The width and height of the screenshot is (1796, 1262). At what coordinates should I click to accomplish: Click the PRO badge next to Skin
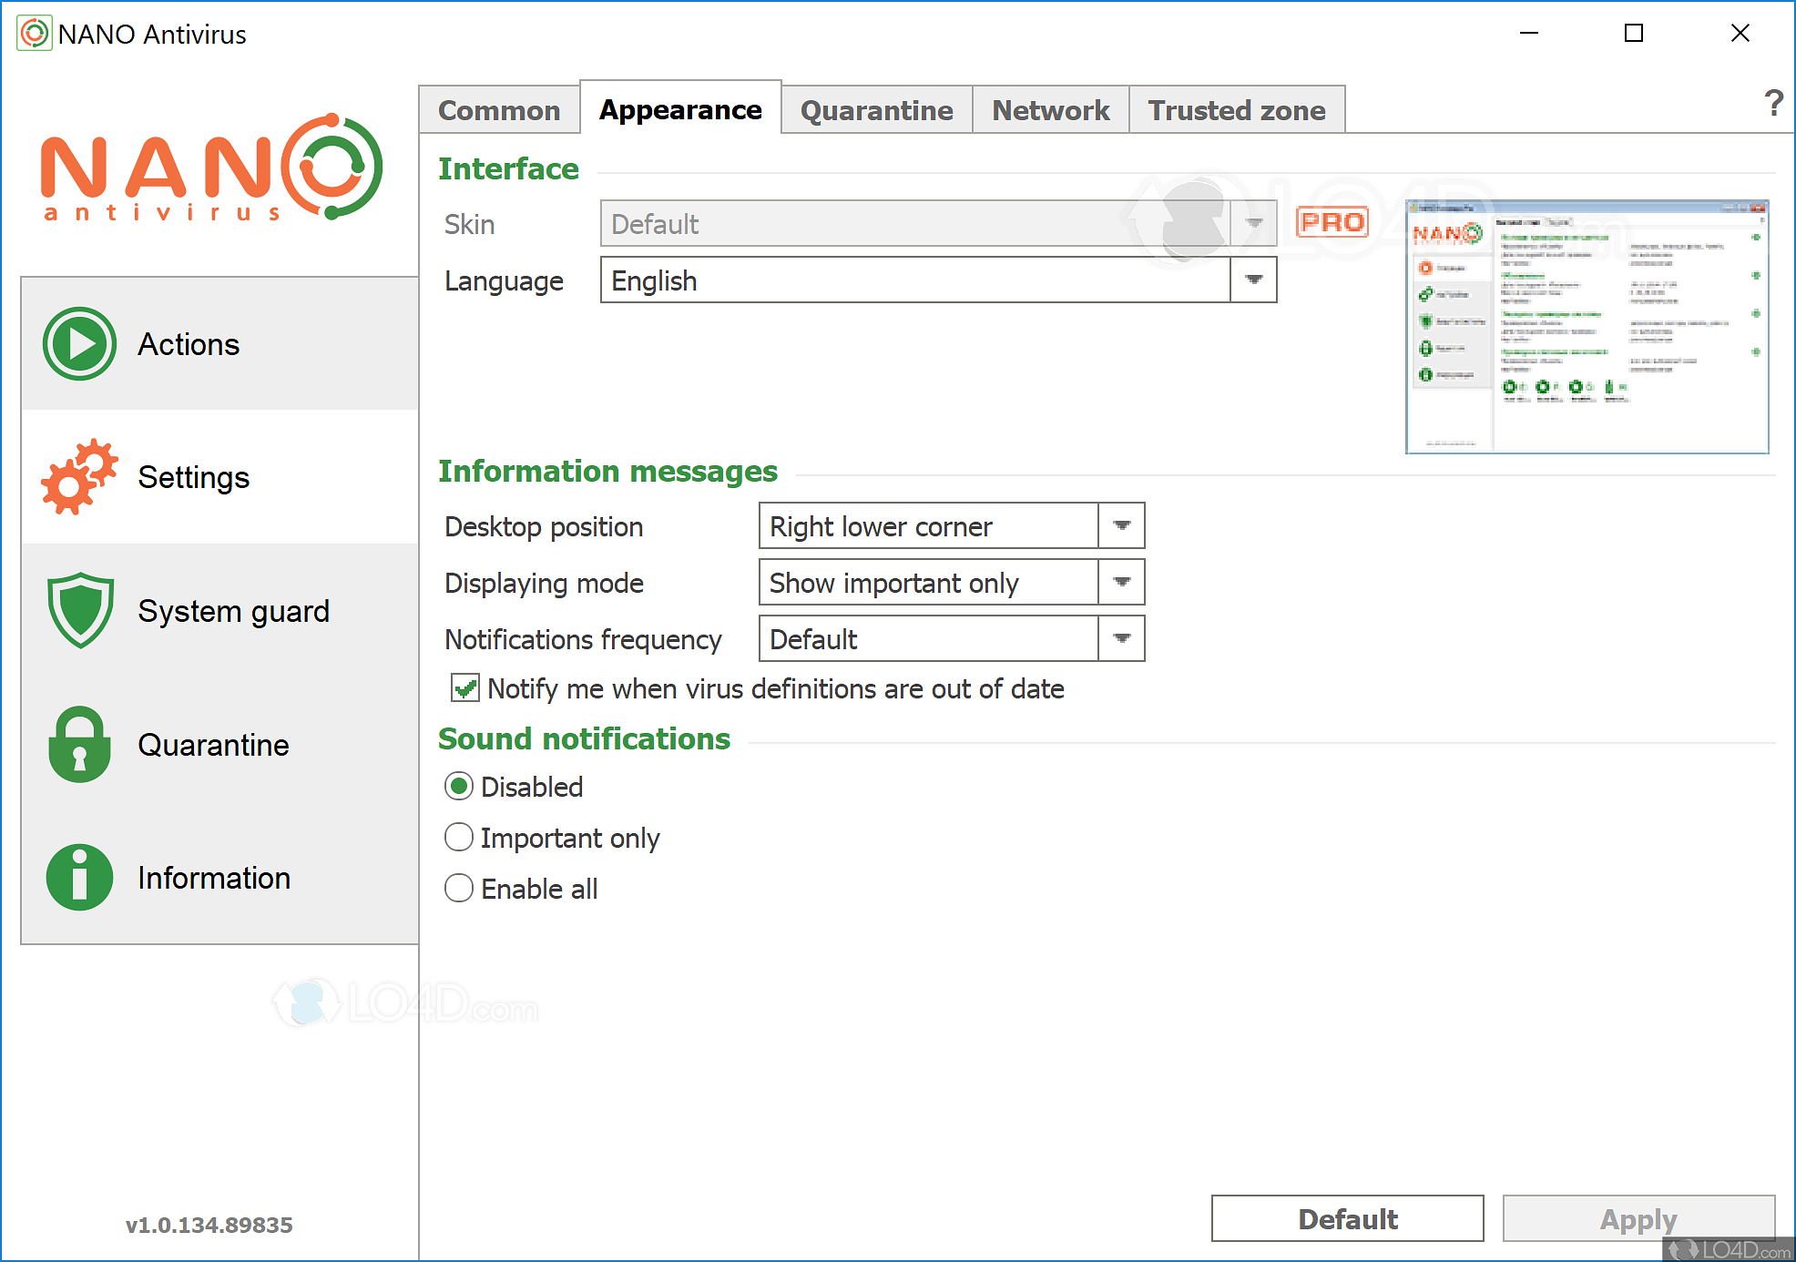pos(1332,222)
